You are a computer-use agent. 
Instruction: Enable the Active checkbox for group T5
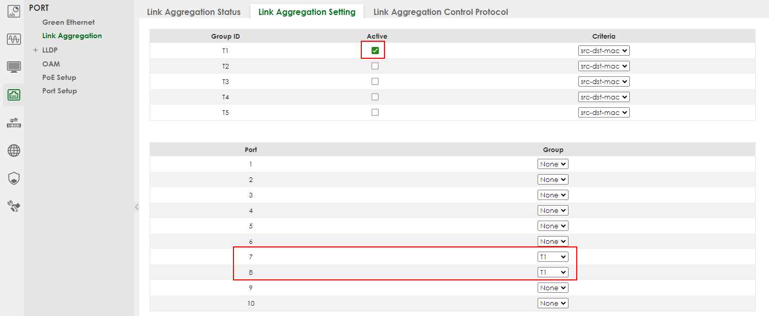point(375,112)
